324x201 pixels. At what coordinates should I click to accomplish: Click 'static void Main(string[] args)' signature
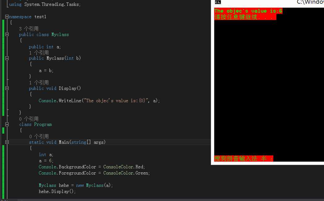[x=67, y=142]
